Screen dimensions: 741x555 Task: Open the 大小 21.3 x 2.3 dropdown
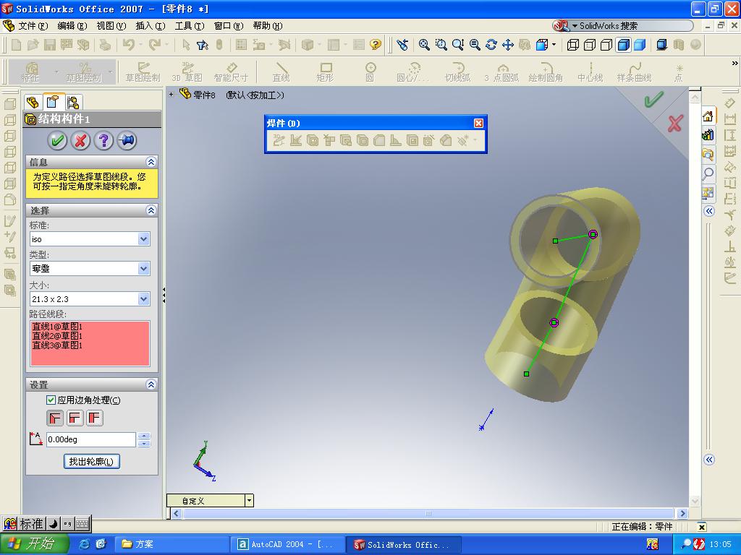[x=144, y=299]
